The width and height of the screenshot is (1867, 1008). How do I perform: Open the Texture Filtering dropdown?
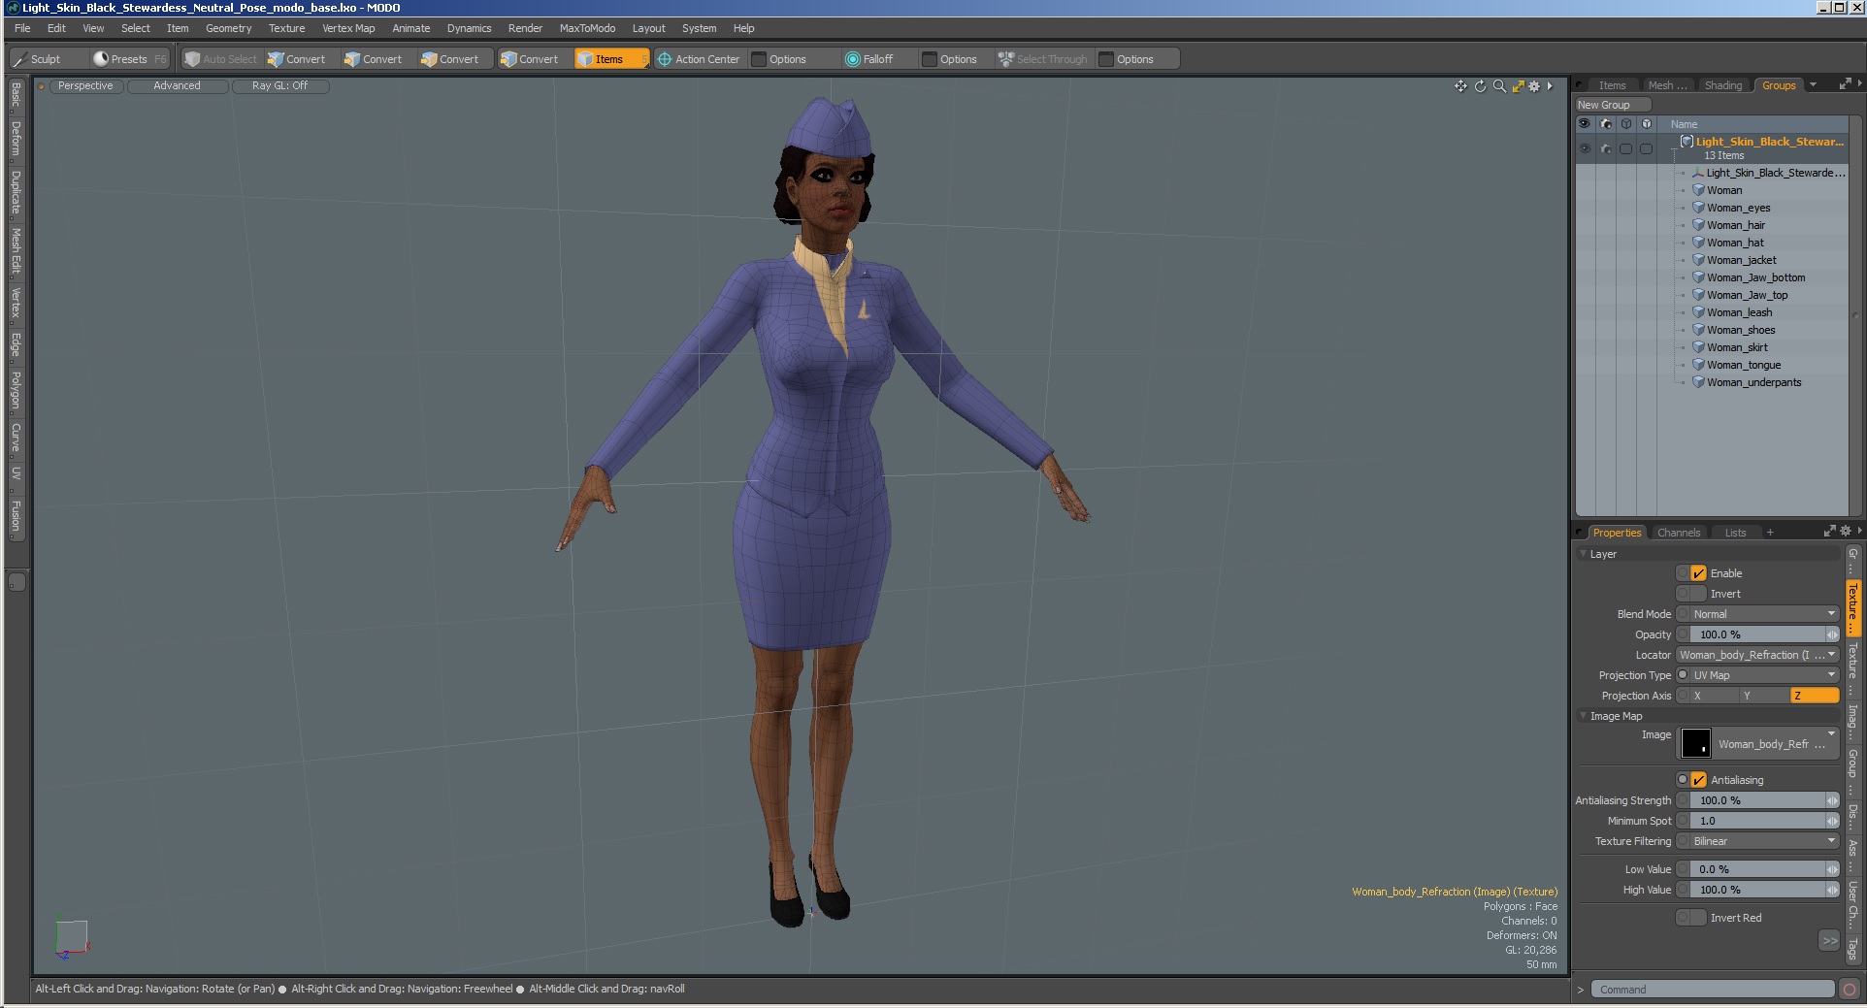pyautogui.click(x=1764, y=841)
